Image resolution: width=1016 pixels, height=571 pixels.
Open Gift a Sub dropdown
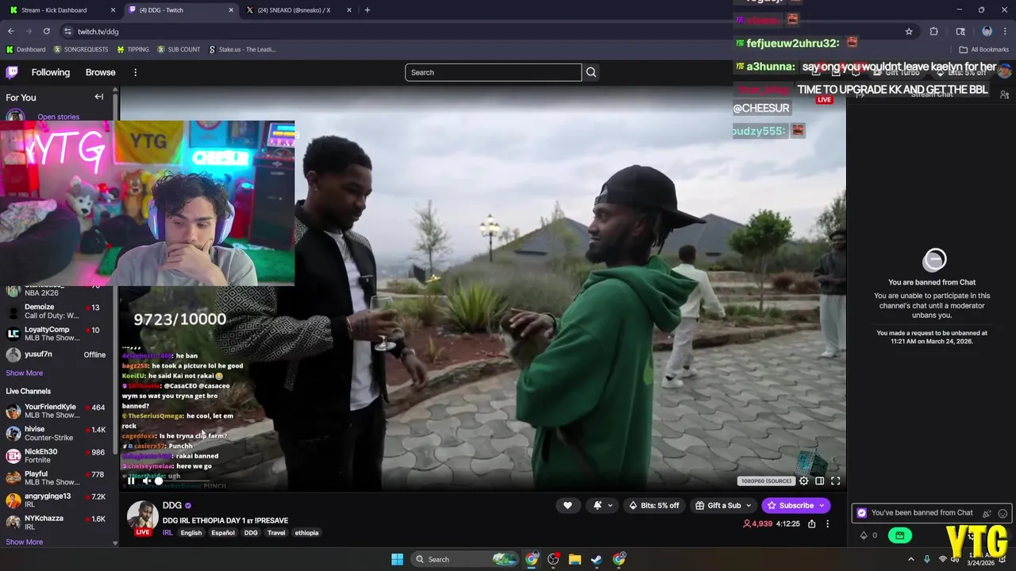point(723,505)
